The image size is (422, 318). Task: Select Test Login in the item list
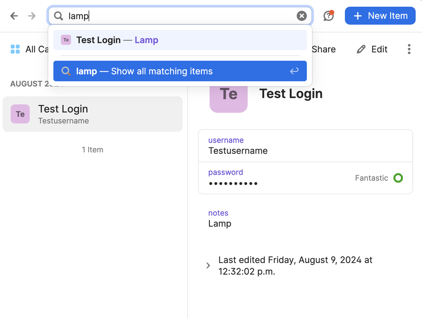pos(93,114)
